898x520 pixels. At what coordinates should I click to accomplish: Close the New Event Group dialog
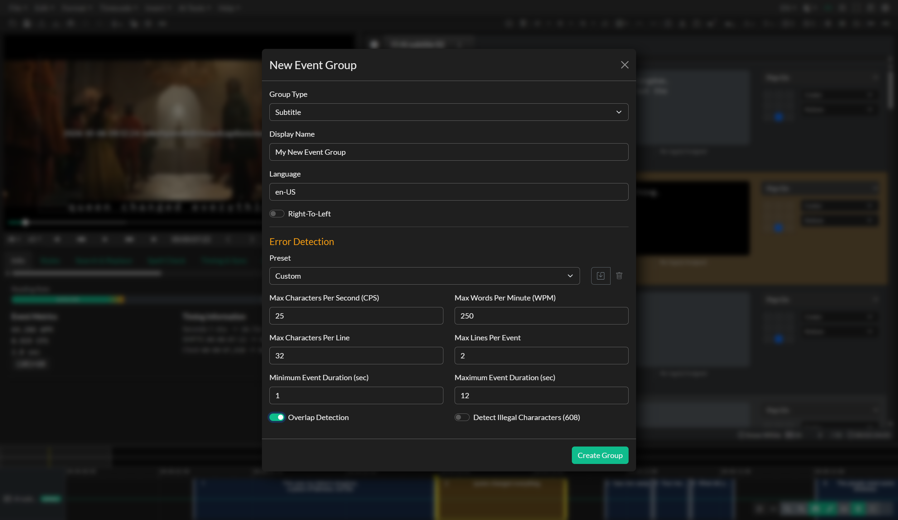pyautogui.click(x=624, y=65)
